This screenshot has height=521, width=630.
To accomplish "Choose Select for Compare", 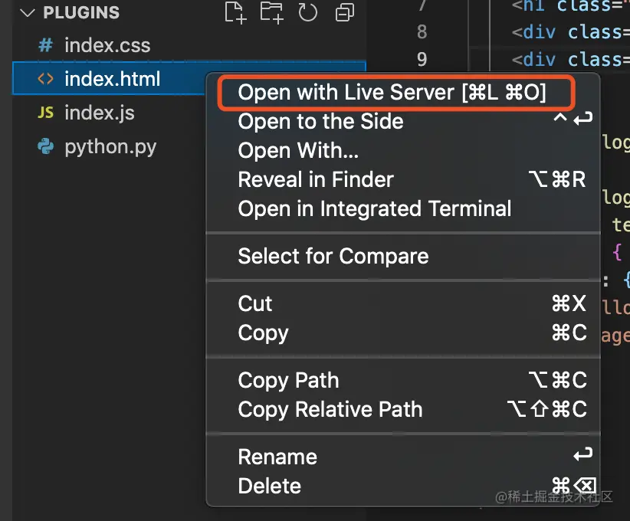I will point(333,256).
